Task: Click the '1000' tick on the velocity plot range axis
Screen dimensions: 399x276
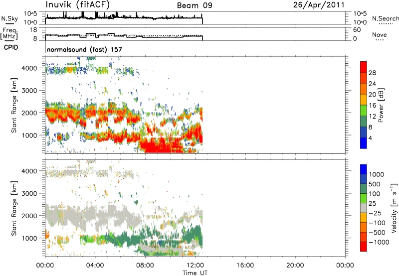Action: [x=29, y=238]
